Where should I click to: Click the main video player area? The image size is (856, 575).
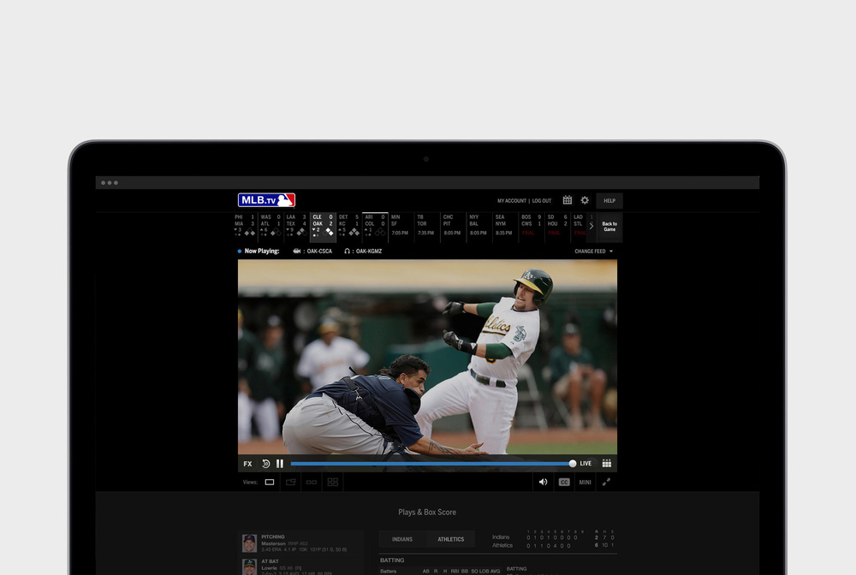tap(427, 357)
